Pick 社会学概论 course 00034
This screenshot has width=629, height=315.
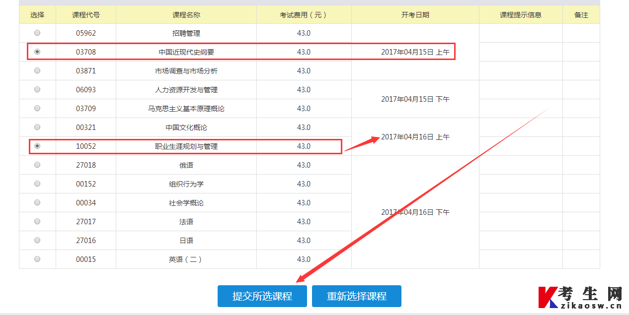[37, 202]
